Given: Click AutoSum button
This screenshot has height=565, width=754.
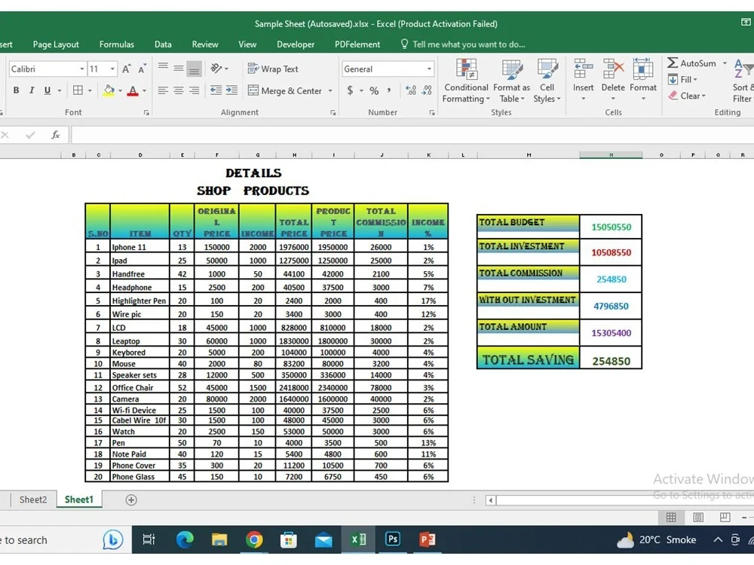Looking at the screenshot, I should pyautogui.click(x=691, y=63).
